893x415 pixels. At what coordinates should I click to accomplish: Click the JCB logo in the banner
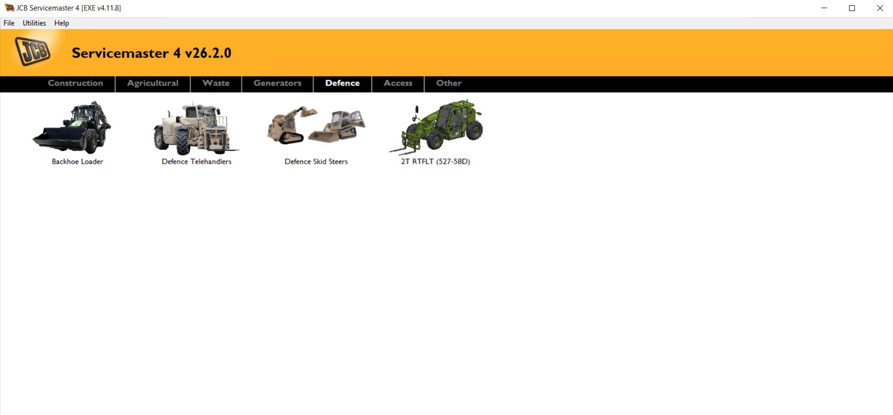(32, 51)
